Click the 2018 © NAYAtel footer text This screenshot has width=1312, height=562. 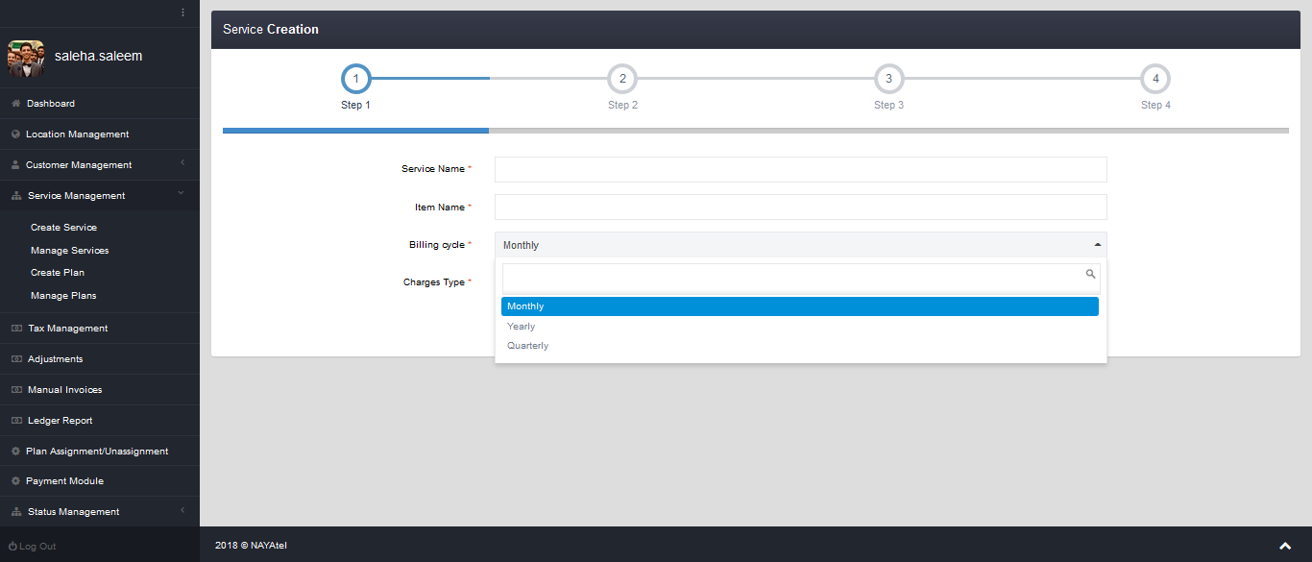point(251,546)
